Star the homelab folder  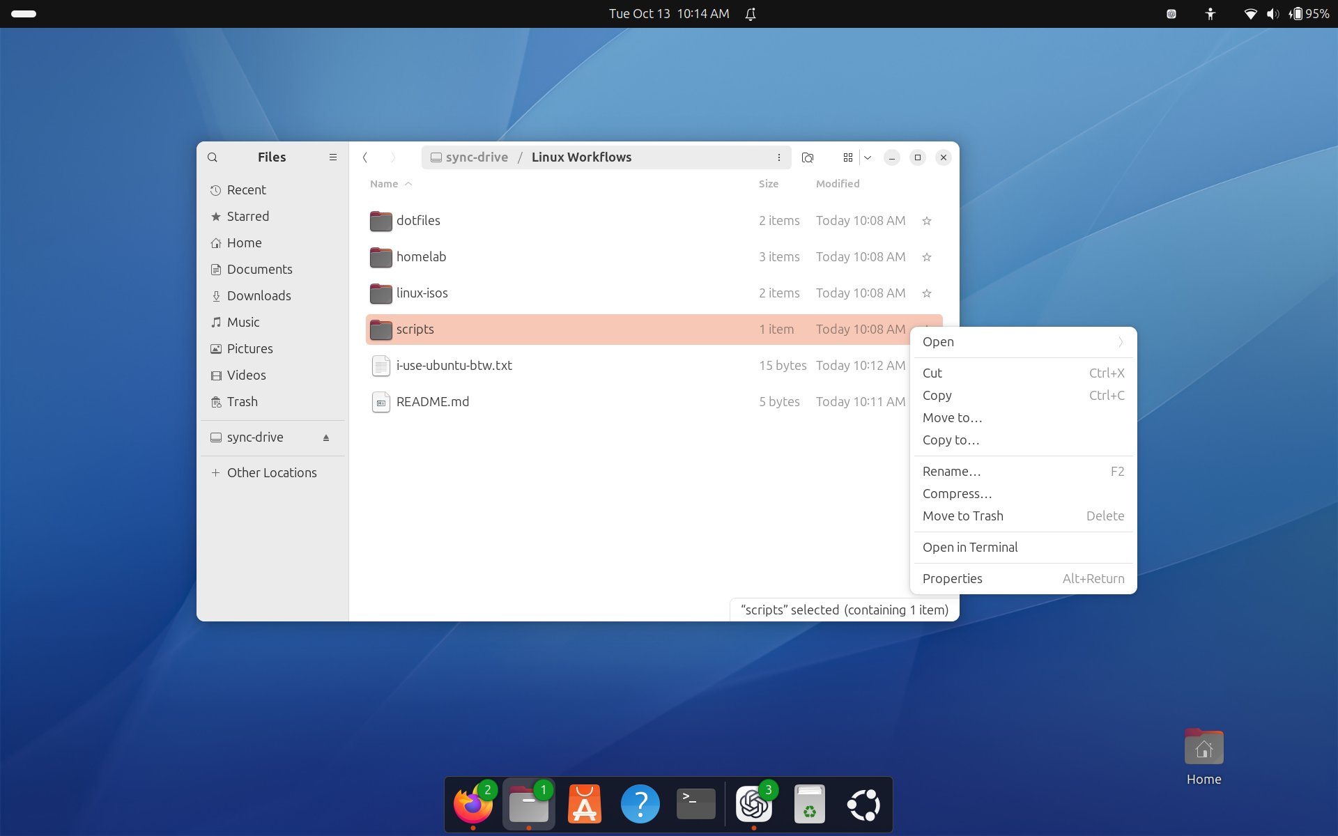coord(927,257)
